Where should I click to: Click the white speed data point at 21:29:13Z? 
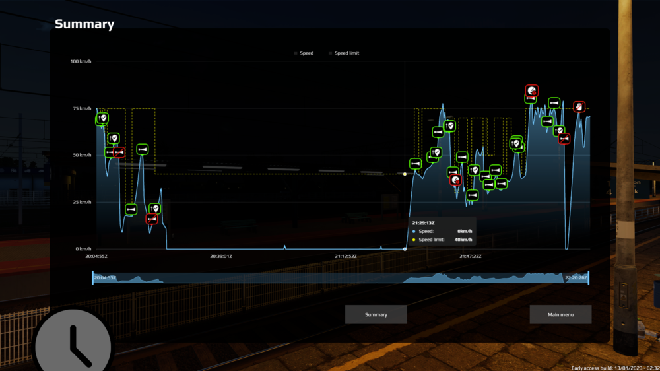coord(405,249)
